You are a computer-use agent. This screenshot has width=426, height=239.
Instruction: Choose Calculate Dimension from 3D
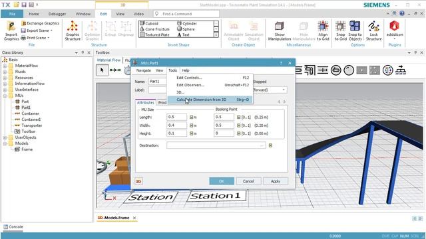tap(210, 100)
